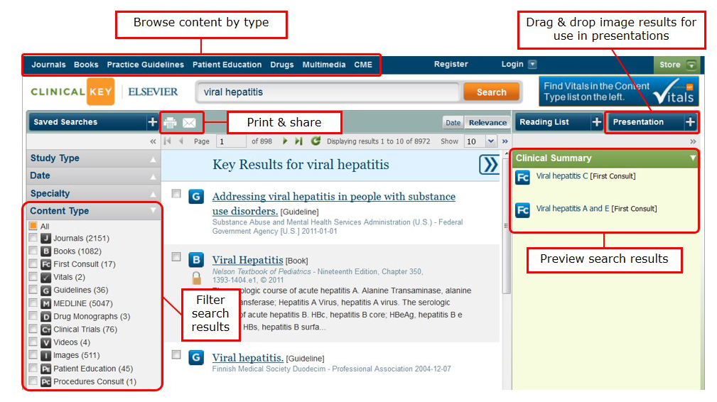This screenshot has width=717, height=402.
Task: Check the First Consult (17) filter box
Action: pos(33,264)
